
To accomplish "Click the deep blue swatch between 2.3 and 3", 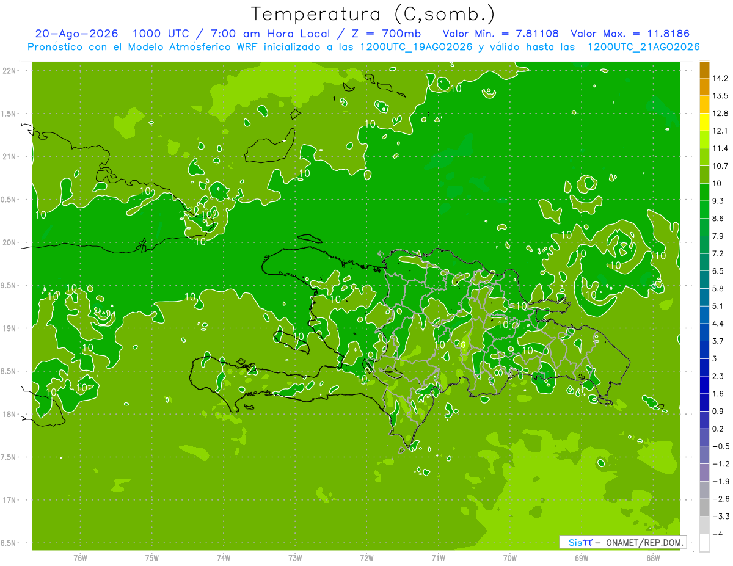I will (704, 368).
